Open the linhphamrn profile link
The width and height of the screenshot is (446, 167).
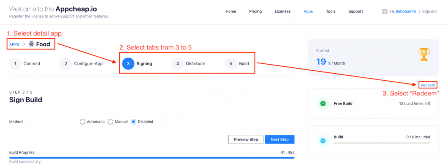tap(406, 12)
